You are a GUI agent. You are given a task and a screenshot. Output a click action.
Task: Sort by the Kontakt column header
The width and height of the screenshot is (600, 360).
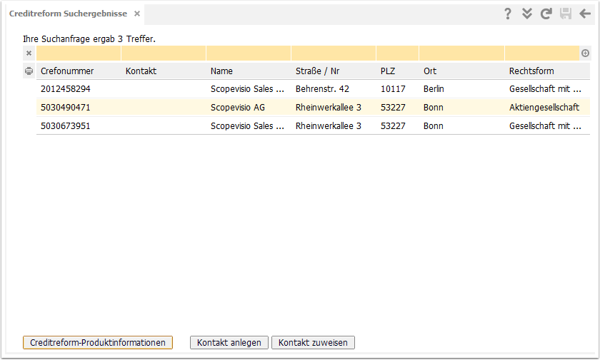[x=141, y=71]
